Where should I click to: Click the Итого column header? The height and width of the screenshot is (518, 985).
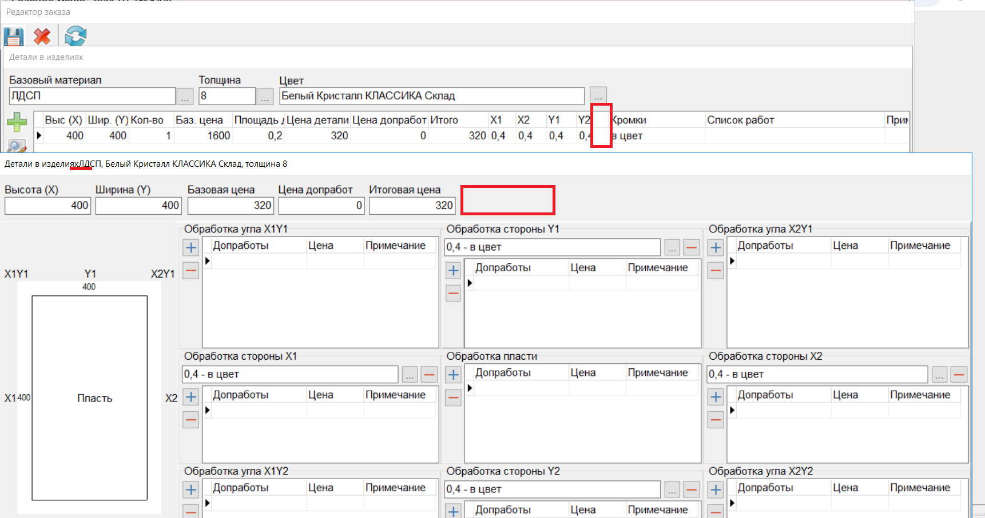[444, 120]
